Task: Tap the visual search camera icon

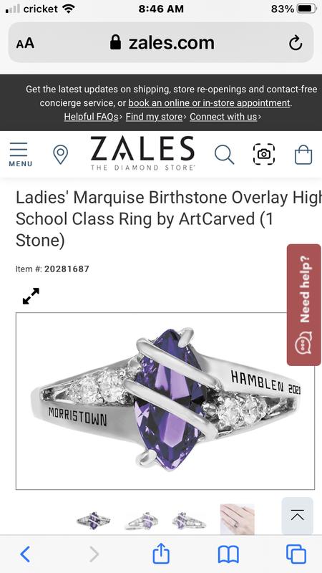Action: [263, 154]
